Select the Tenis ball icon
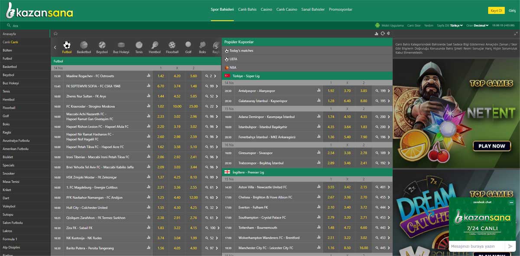The image size is (520, 256). point(139,45)
